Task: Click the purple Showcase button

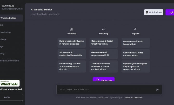Action: tap(104, 79)
